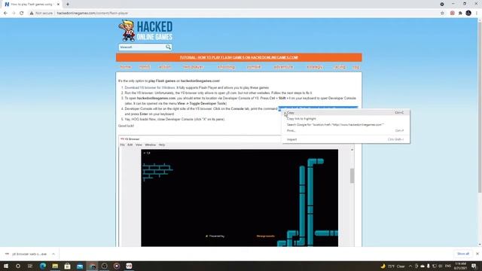Open the Chrome three-dot menu
Image resolution: width=482 pixels, height=271 pixels.
(x=477, y=14)
